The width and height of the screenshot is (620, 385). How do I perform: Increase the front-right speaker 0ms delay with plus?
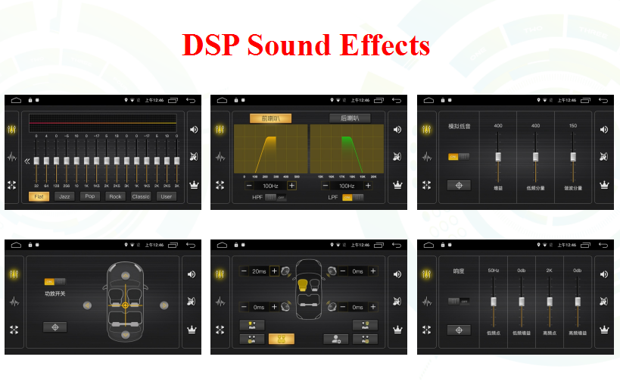[373, 271]
